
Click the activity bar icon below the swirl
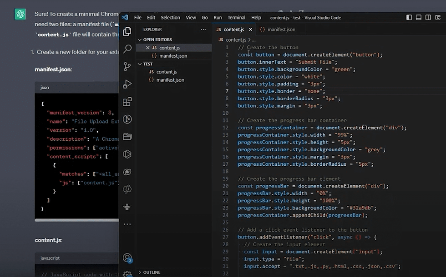pos(127,189)
